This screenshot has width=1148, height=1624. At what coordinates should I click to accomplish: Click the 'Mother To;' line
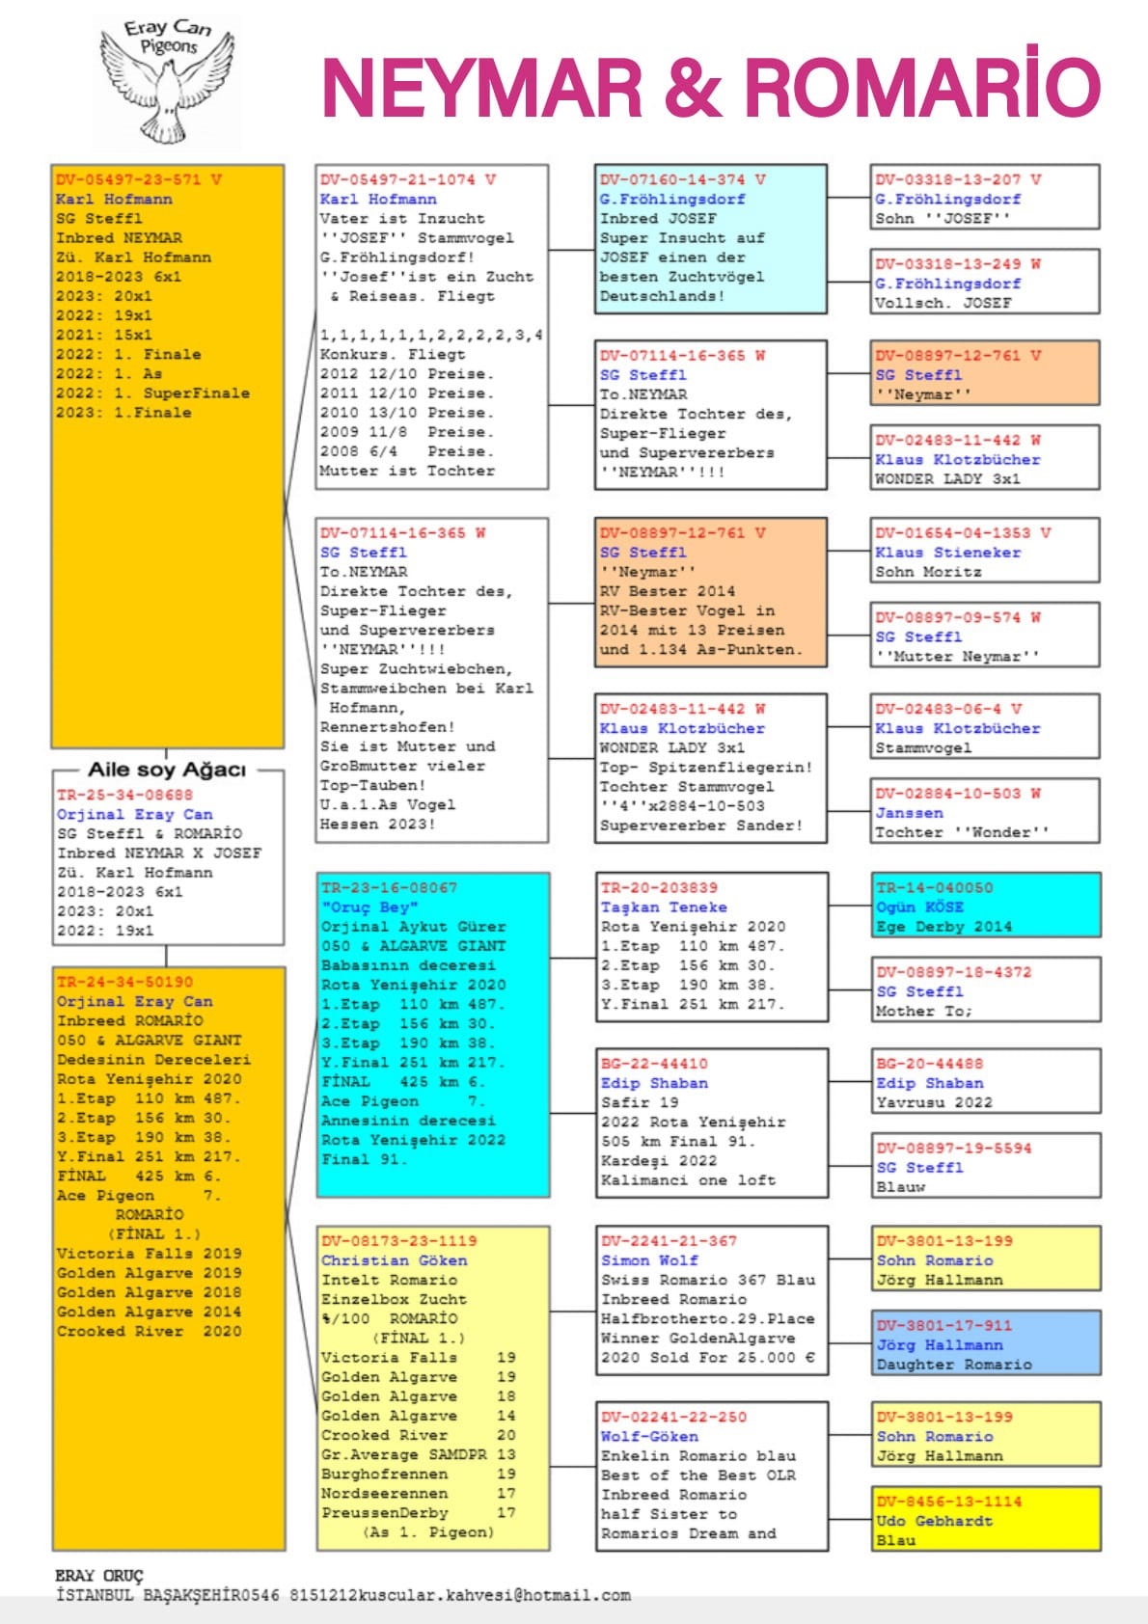[x=924, y=1011]
